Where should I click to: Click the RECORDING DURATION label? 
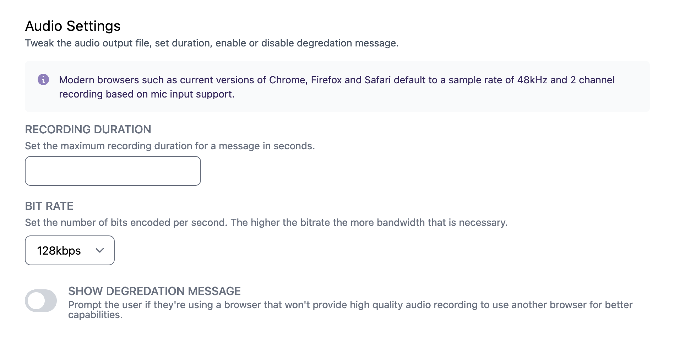[88, 129]
